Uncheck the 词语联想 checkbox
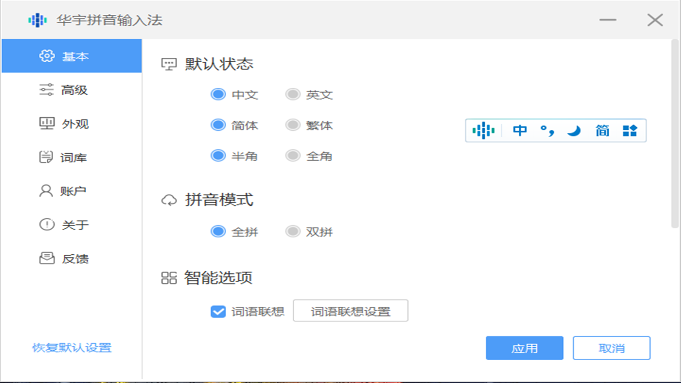This screenshot has width=681, height=383. coord(217,311)
